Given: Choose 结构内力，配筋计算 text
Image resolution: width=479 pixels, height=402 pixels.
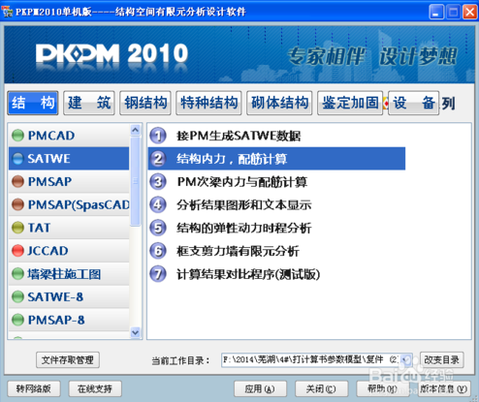Looking at the screenshot, I should 232,159.
